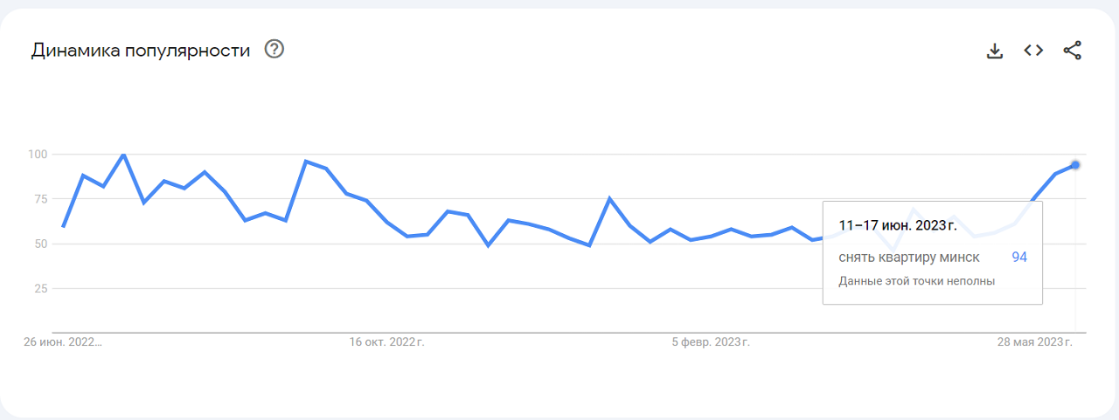
Task: Click the help question mark icon
Action: coord(275,50)
